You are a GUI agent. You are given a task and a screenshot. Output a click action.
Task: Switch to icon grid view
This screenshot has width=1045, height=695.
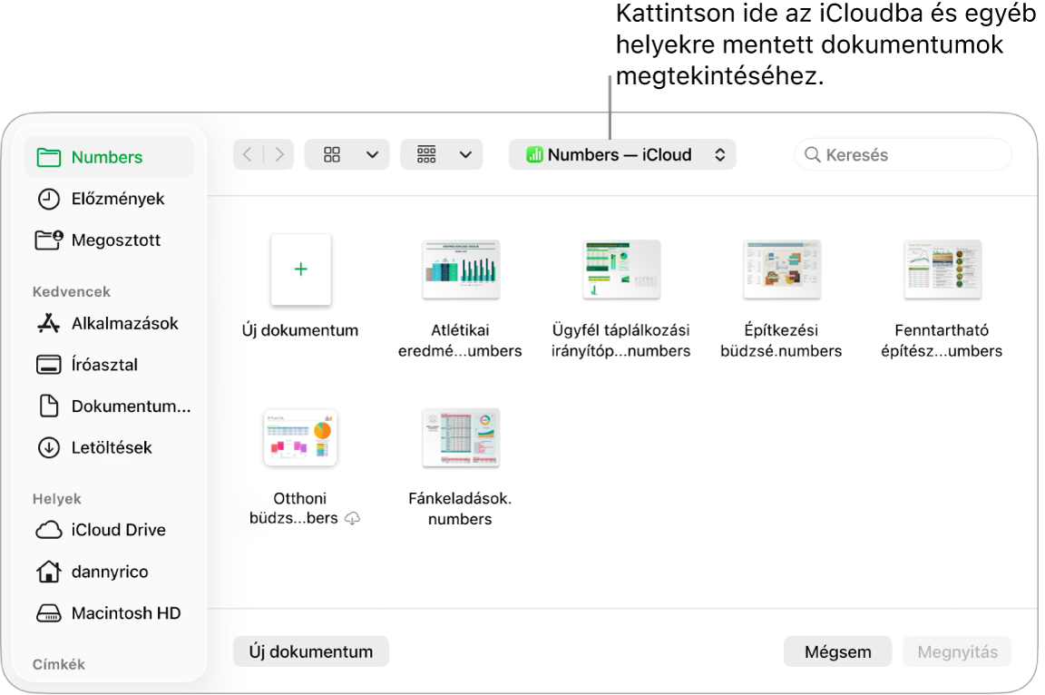[332, 154]
